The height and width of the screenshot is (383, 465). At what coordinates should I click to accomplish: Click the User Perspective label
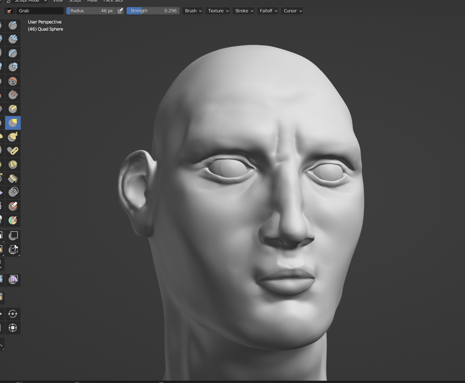click(x=45, y=22)
